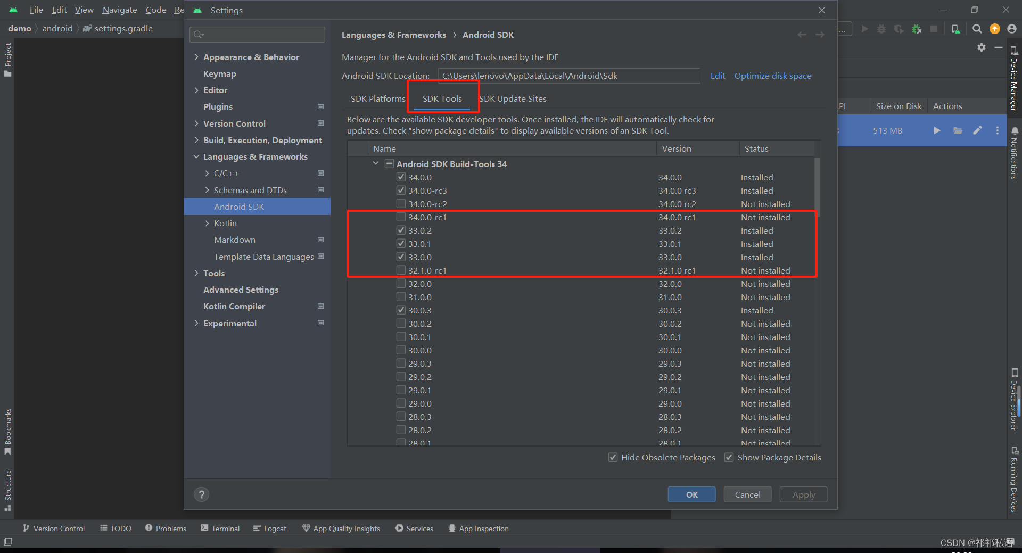Image resolution: width=1022 pixels, height=553 pixels.
Task: Expand Appearance & Behavior settings node
Action: click(x=196, y=57)
